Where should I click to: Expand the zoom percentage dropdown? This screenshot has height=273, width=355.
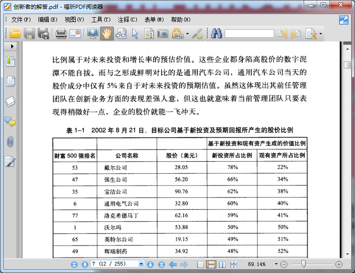pos(276,264)
